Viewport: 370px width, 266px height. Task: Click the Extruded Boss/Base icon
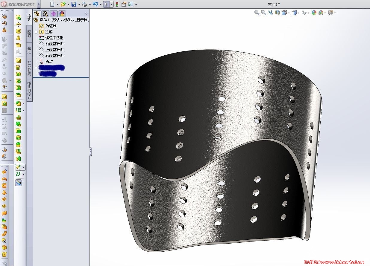18,18
